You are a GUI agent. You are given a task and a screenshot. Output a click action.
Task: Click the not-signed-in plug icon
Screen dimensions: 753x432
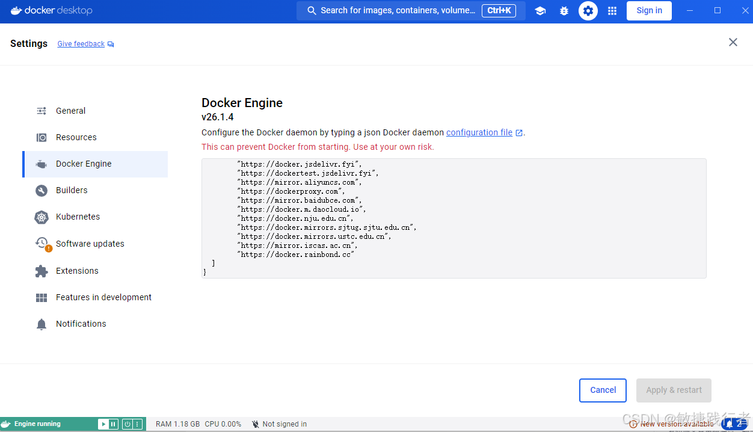tap(256, 424)
